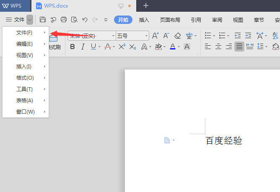The height and width of the screenshot is (192, 280).
Task: Open the 表格(A) submenu
Action: pyautogui.click(x=26, y=100)
